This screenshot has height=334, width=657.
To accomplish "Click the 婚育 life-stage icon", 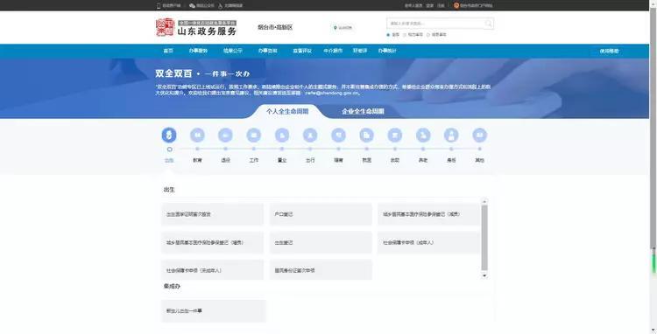I will click(338, 135).
